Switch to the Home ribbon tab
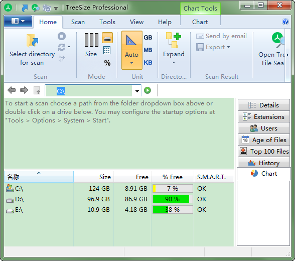Image resolution: width=295 pixels, height=261 pixels. (x=48, y=22)
